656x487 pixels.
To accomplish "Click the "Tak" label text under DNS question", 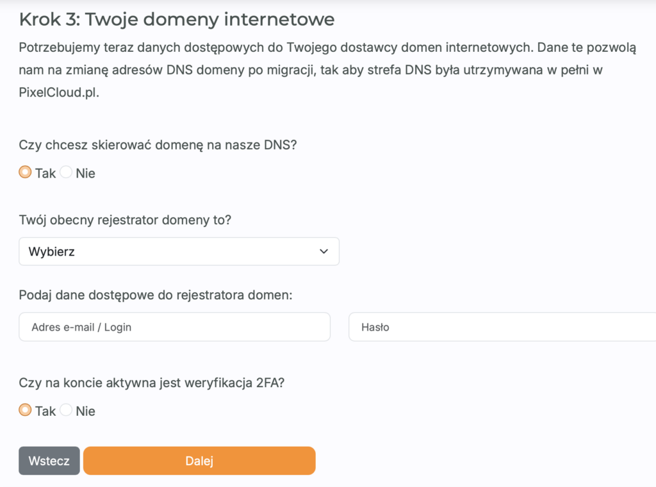I will pyautogui.click(x=45, y=173).
